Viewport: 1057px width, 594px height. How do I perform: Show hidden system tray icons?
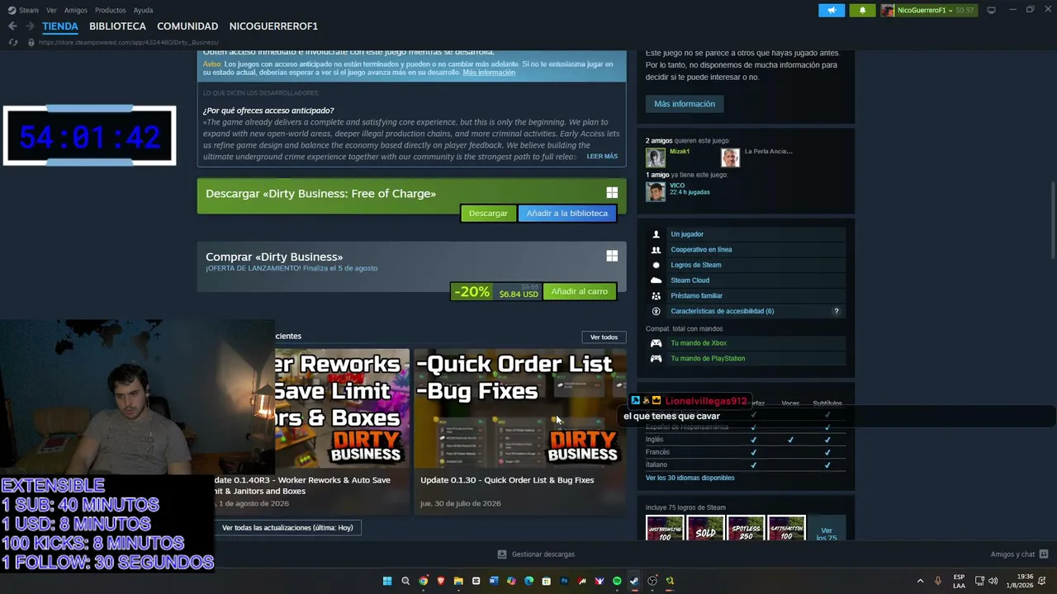pos(920,581)
